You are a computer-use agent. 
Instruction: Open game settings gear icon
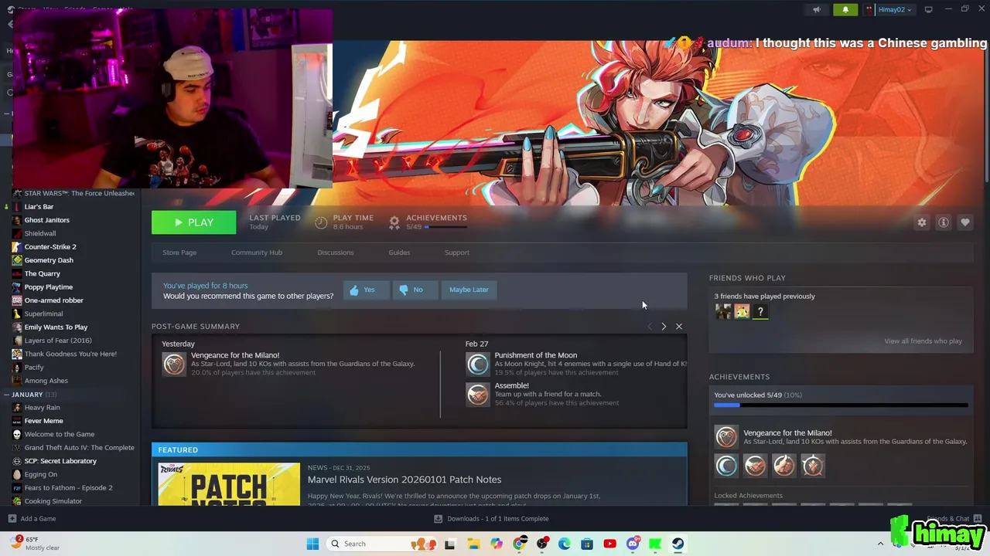[x=921, y=222]
